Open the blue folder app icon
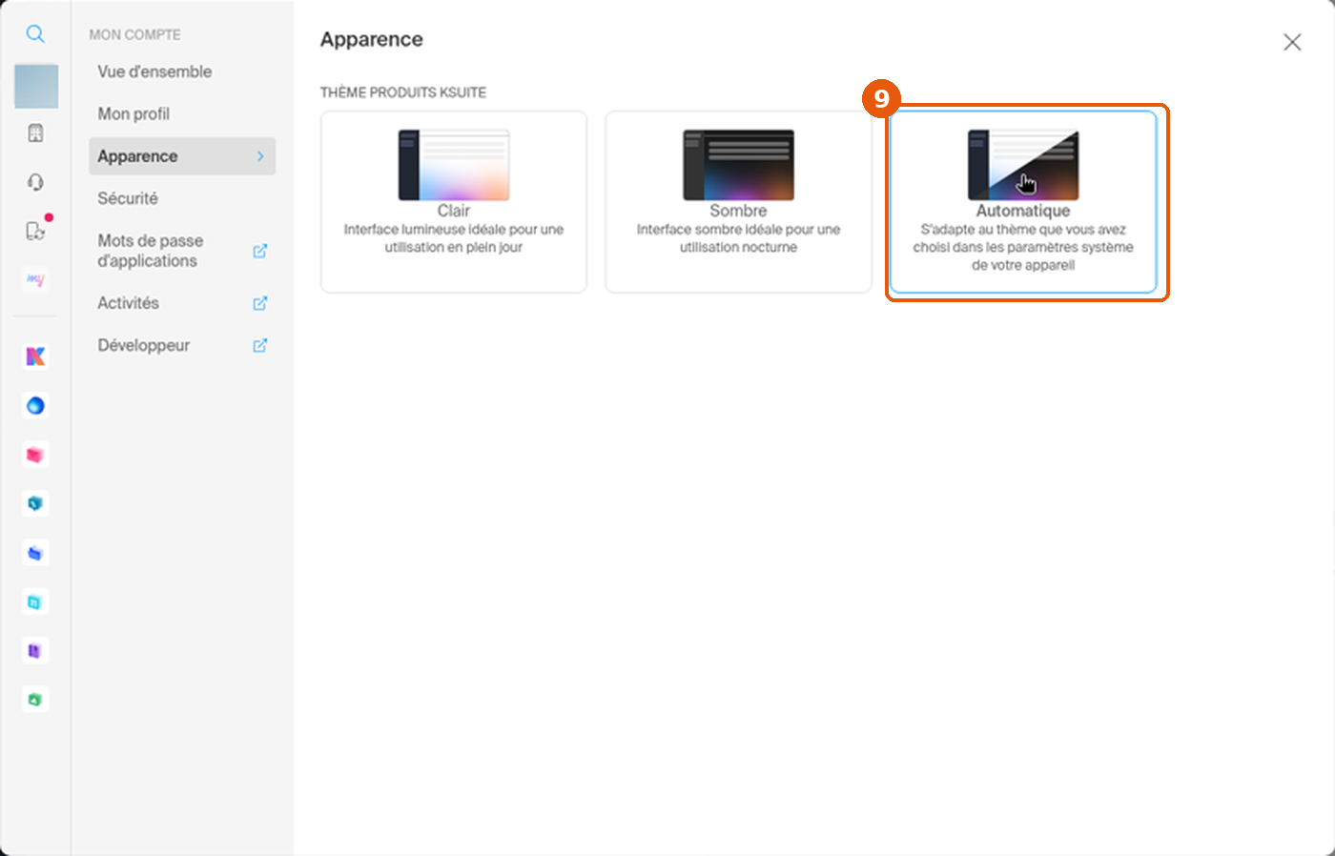This screenshot has width=1335, height=856. (35, 553)
